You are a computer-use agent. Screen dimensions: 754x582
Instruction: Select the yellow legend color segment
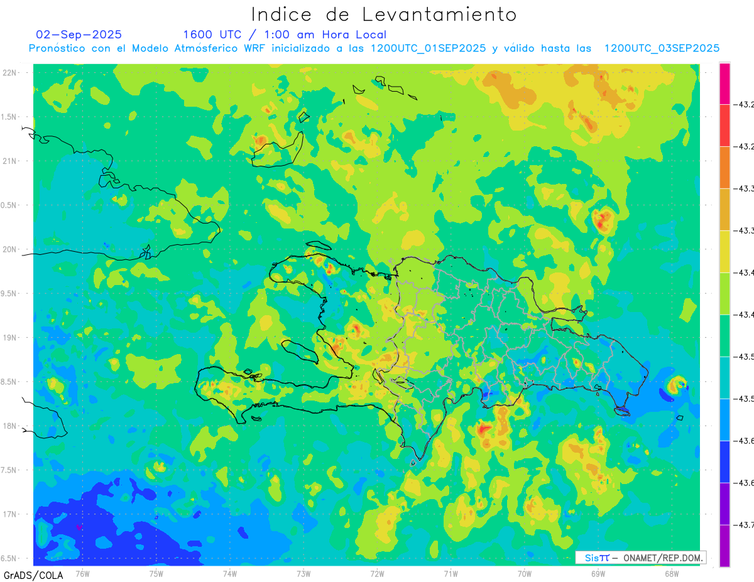coord(724,252)
